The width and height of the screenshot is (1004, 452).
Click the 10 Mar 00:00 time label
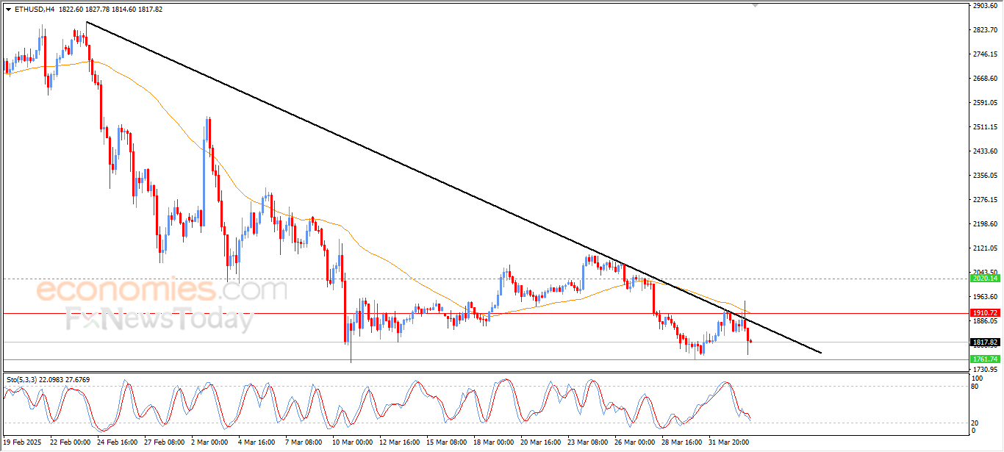353,442
